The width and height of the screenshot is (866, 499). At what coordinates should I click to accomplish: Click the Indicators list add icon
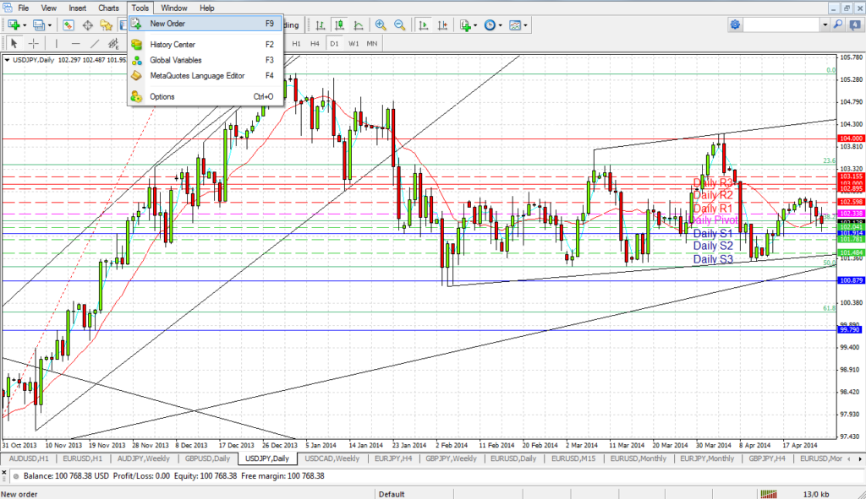(x=466, y=24)
